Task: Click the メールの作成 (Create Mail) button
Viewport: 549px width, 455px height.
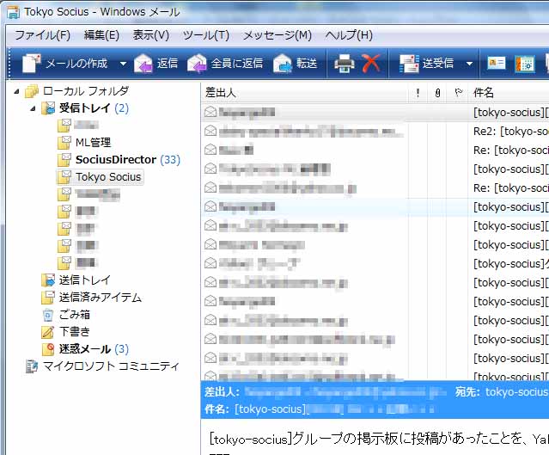Action: click(64, 64)
